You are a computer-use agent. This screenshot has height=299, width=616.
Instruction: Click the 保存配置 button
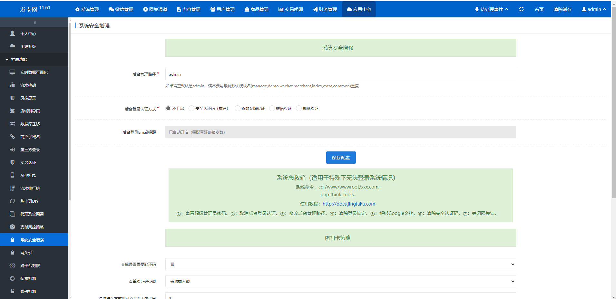click(341, 158)
